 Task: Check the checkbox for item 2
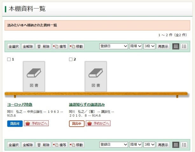[71, 59]
